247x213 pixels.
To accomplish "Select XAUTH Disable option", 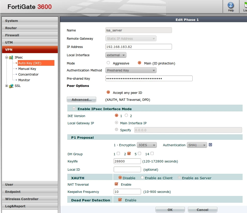I will tap(120, 178).
